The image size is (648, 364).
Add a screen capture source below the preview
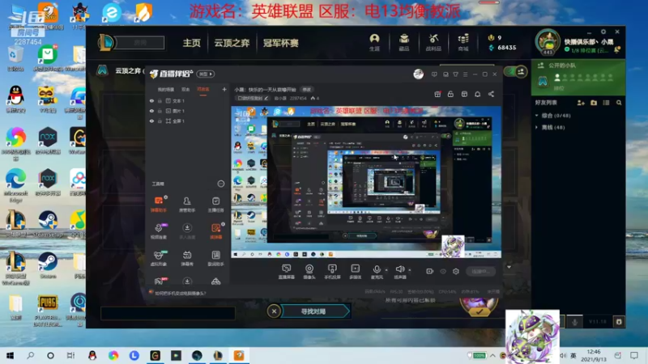286,272
